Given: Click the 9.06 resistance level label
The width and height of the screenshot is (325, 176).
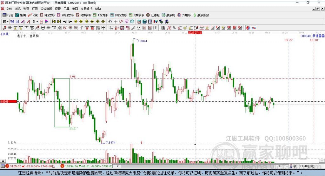Looking at the screenshot, I should pyautogui.click(x=73, y=77).
